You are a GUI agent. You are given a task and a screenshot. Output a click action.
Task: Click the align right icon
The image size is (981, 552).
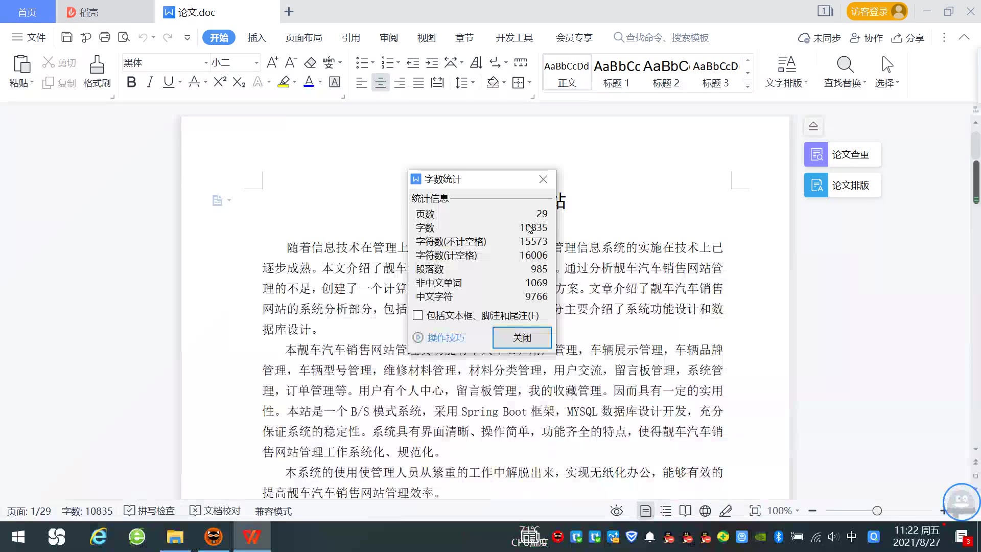pos(400,82)
